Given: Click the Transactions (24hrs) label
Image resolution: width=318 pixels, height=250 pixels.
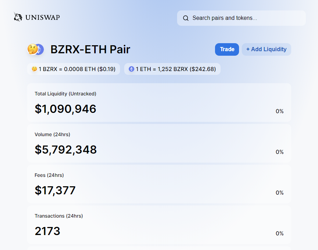Looking at the screenshot, I should [59, 216].
